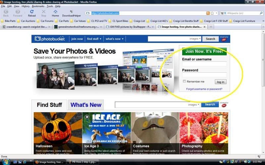Open the DownloadHelper toolbar icon
This screenshot has width=265, height=165.
tap(72, 12)
